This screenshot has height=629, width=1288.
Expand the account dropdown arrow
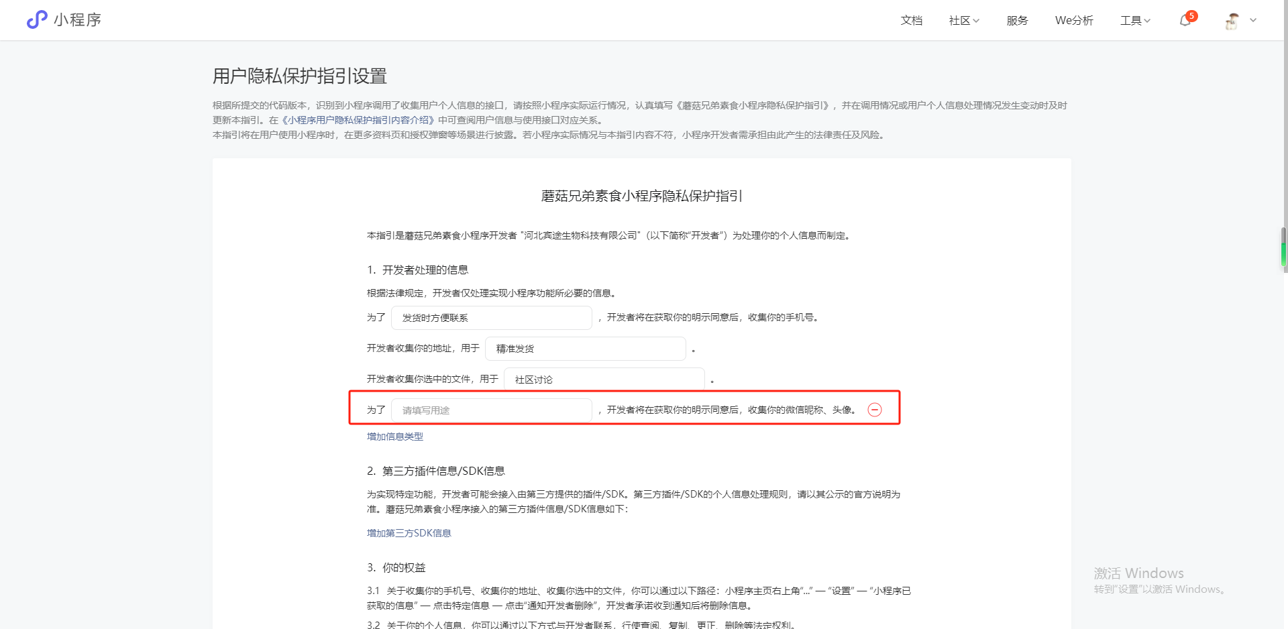pos(1253,20)
